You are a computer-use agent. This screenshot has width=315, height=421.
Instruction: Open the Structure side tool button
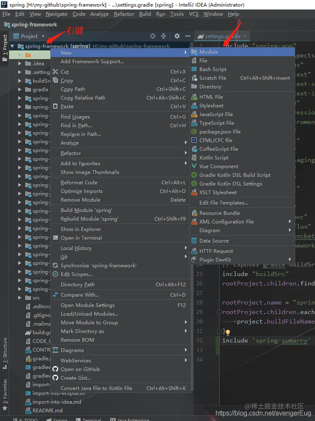(x=5, y=353)
